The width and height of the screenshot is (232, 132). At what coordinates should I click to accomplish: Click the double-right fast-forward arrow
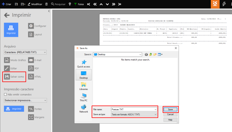pyautogui.click(x=113, y=4)
